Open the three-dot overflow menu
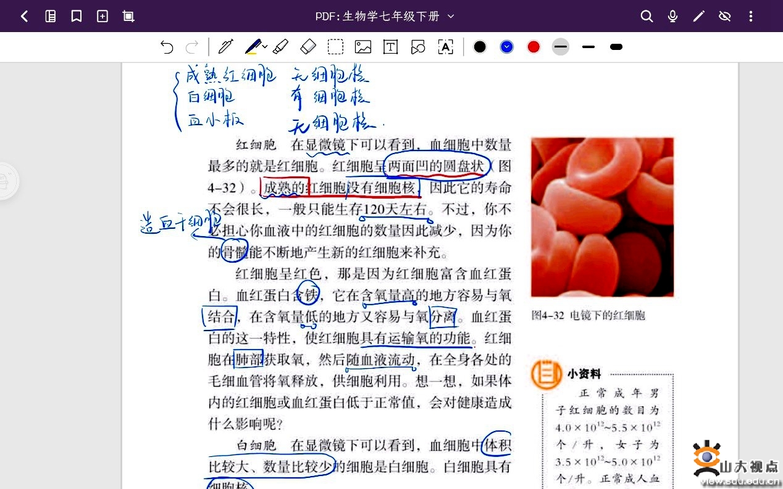The height and width of the screenshot is (489, 783). tap(751, 16)
